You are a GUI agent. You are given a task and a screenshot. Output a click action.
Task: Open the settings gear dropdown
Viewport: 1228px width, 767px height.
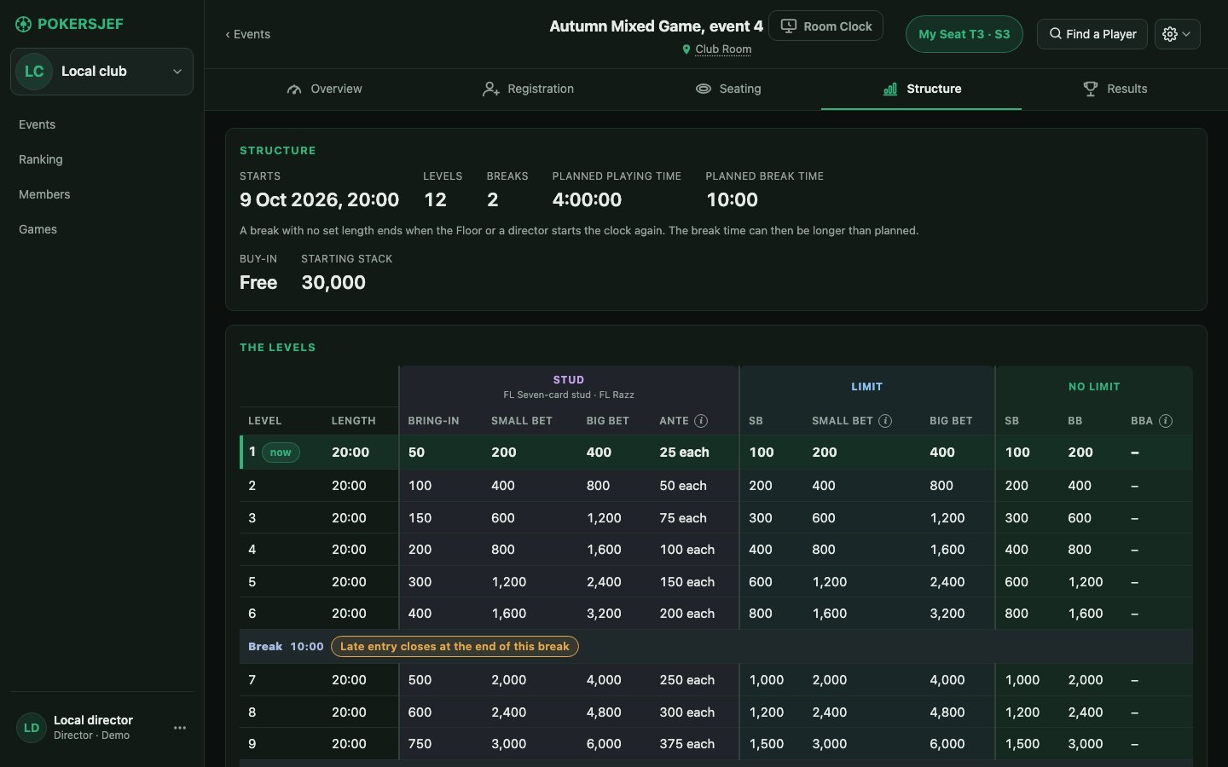[x=1178, y=34]
